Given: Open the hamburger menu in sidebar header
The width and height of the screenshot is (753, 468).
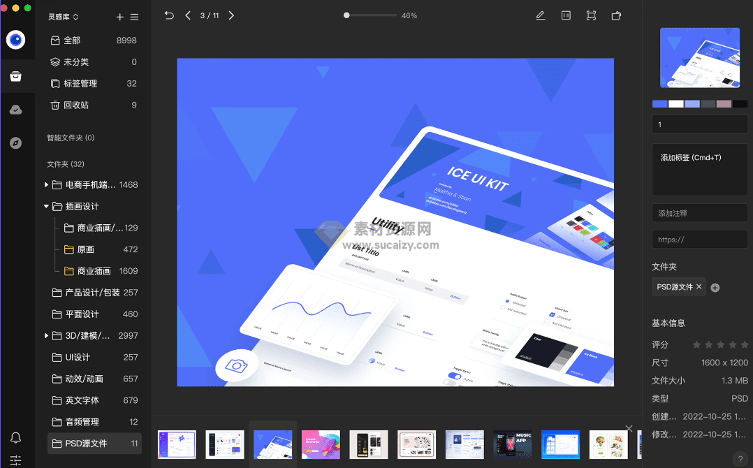Looking at the screenshot, I should [x=134, y=17].
